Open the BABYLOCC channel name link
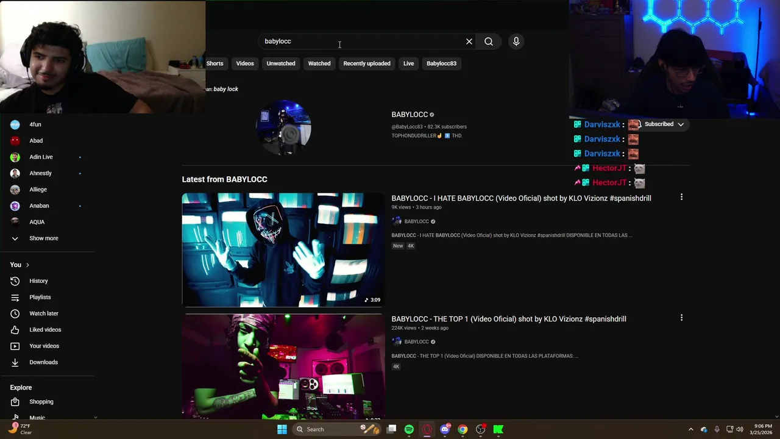 pos(409,115)
